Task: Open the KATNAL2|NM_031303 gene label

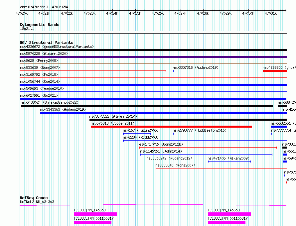Action: (x=37, y=202)
